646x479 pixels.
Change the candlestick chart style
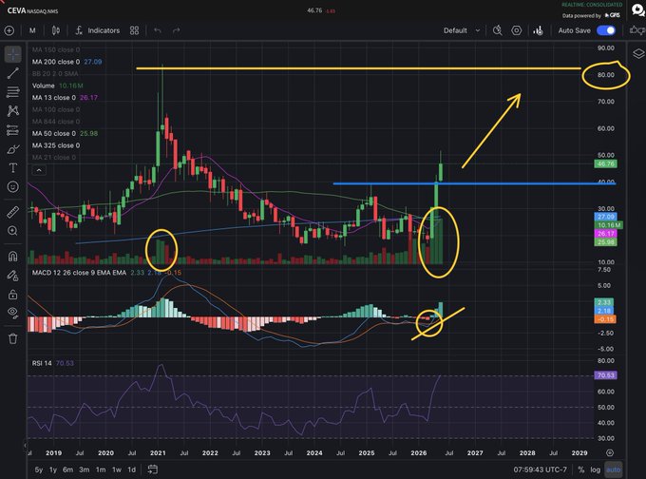pyautogui.click(x=56, y=30)
